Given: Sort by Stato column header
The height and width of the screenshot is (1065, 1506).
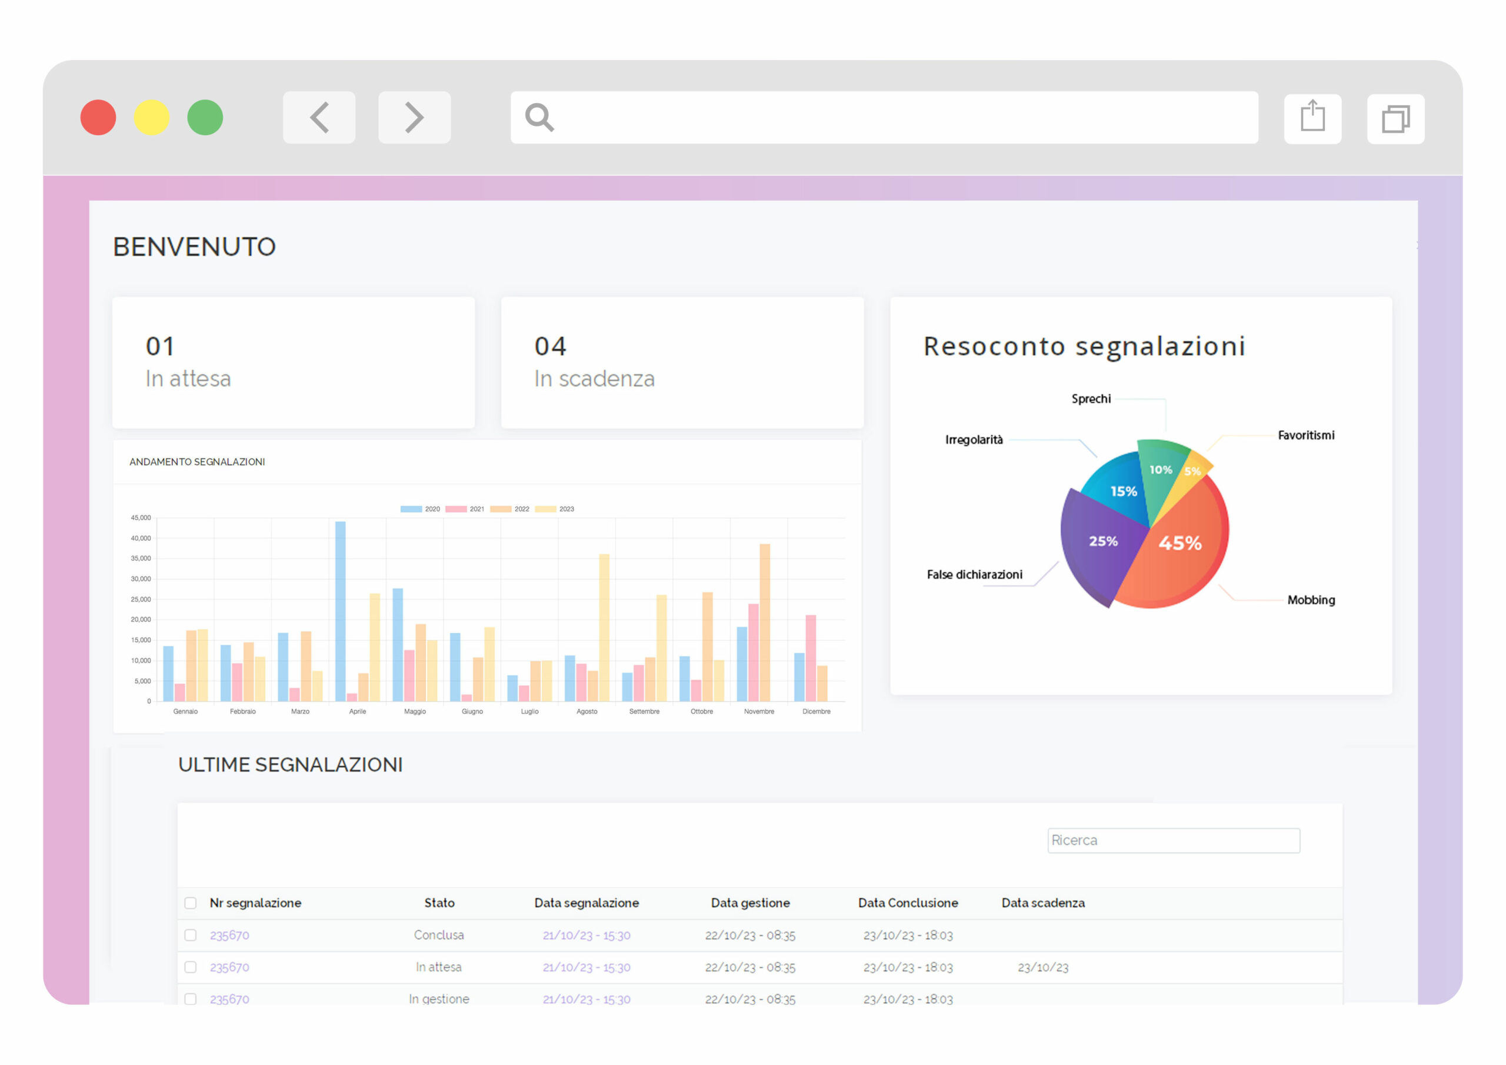Looking at the screenshot, I should [439, 903].
